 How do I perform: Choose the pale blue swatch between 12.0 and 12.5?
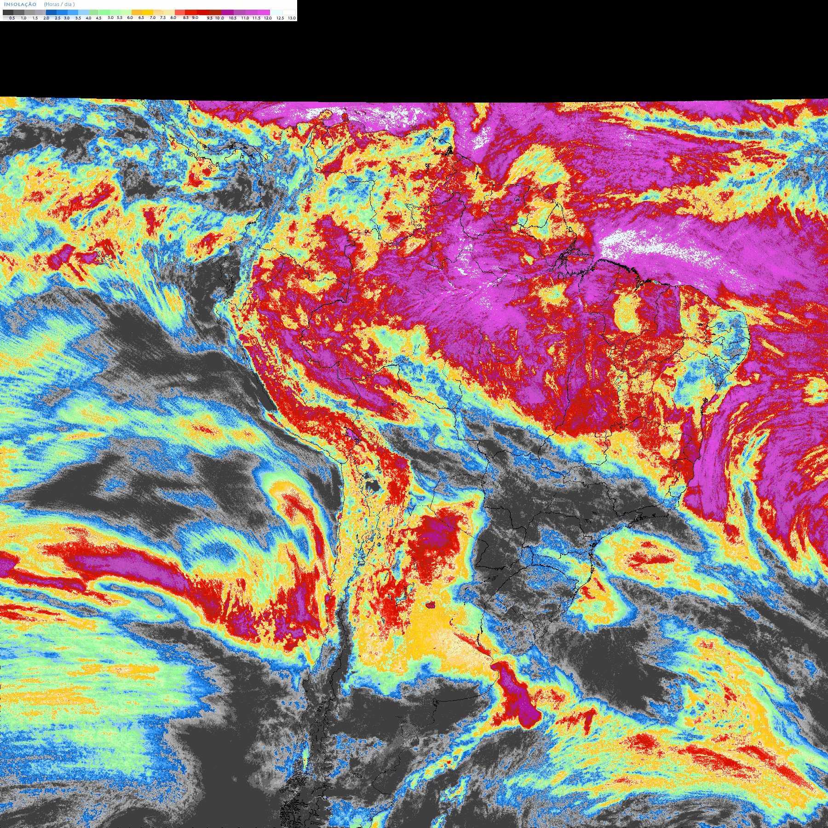[276, 12]
